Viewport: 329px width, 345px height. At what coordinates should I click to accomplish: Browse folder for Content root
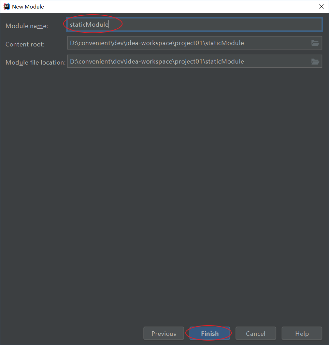315,43
